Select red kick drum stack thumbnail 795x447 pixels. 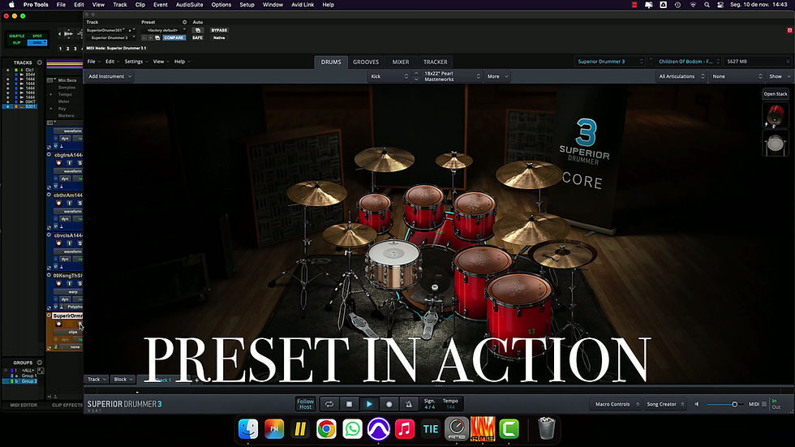click(x=776, y=115)
